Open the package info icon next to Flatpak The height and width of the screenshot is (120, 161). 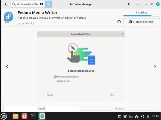coord(119,22)
